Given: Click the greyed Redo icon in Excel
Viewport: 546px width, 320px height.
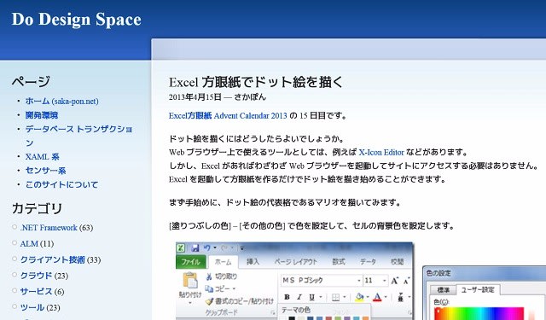Looking at the screenshot, I should click(x=224, y=247).
